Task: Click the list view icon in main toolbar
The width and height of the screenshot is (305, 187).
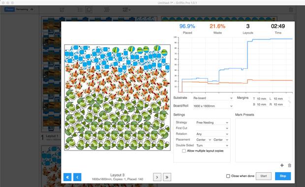Action: [x=80, y=9]
